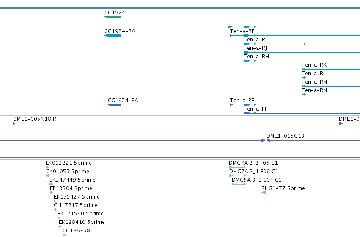Select the EP13304.3prime EST label

[71, 188]
